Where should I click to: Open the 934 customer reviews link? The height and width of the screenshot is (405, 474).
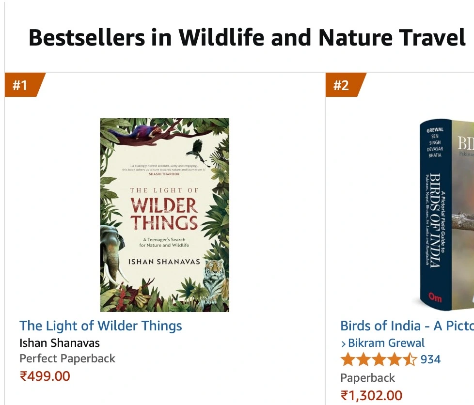[430, 359]
